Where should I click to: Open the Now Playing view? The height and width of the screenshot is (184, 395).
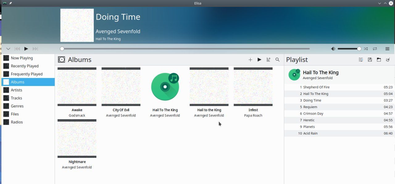(28, 58)
